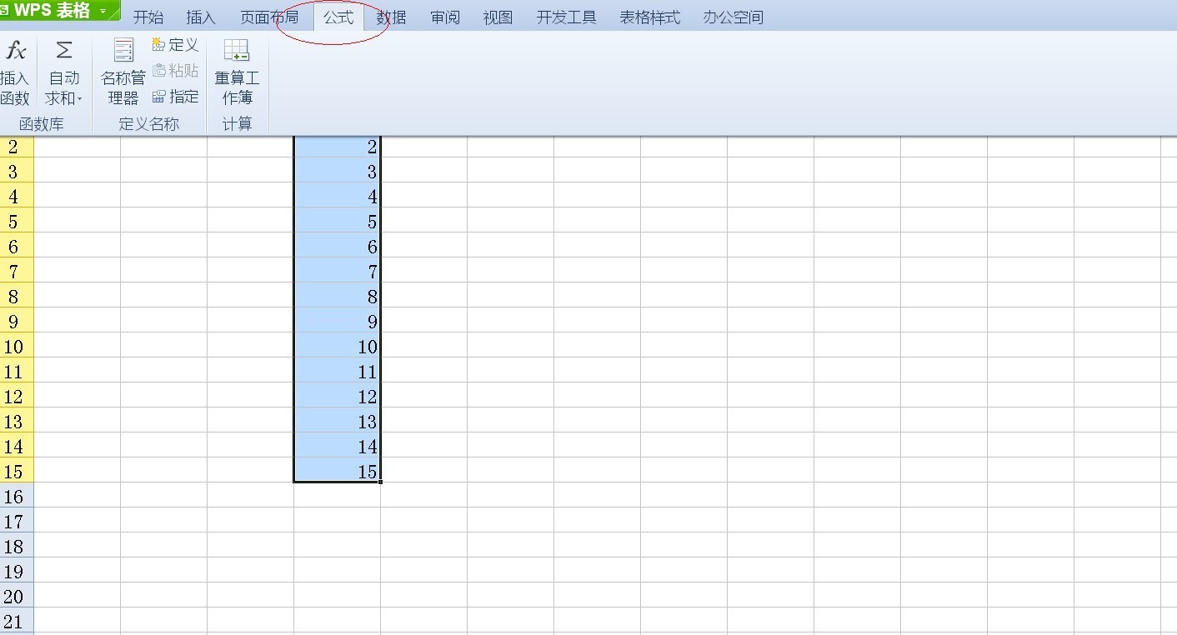Select row header 21
The width and height of the screenshot is (1177, 635).
(17, 621)
